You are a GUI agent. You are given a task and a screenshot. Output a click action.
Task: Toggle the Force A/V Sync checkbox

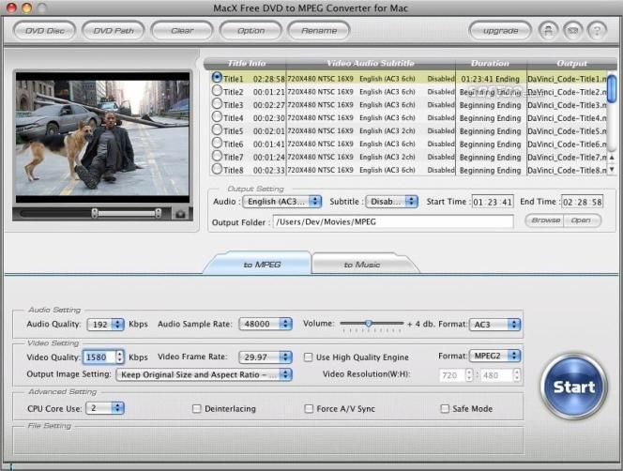pyautogui.click(x=309, y=408)
